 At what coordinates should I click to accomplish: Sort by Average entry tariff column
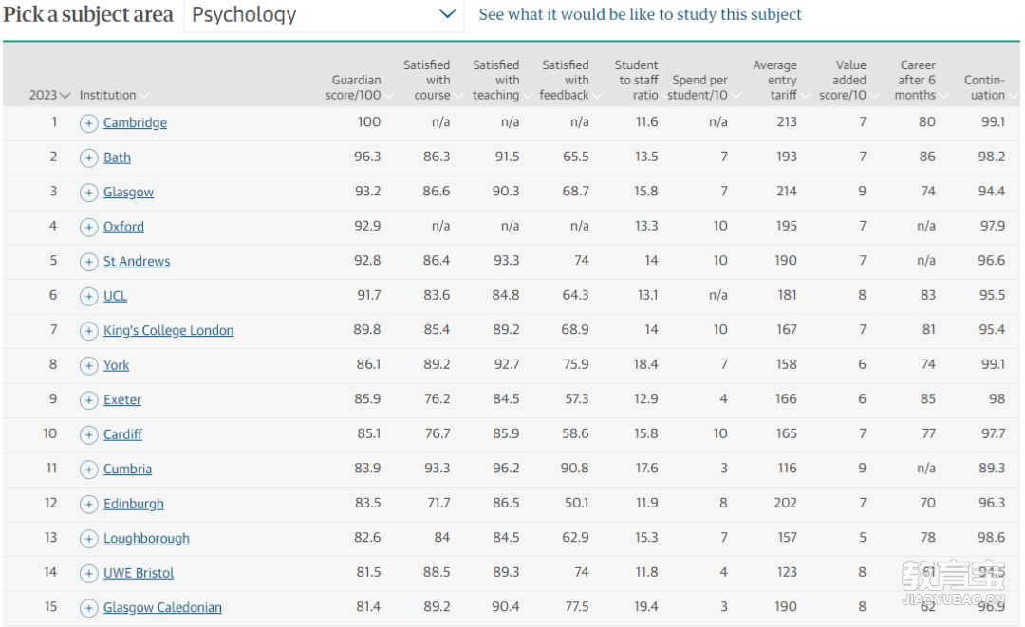[x=780, y=80]
